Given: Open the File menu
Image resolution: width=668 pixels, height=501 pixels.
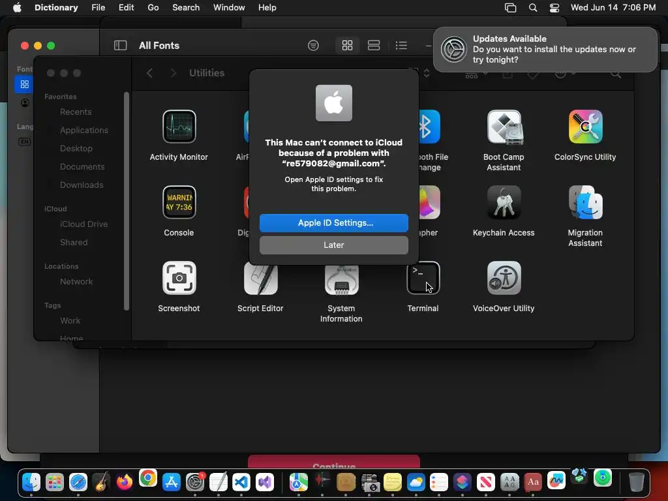Looking at the screenshot, I should tap(99, 7).
